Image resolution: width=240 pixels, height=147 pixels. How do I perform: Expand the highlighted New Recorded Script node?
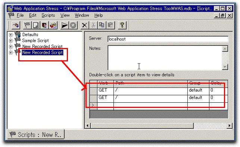[10, 53]
